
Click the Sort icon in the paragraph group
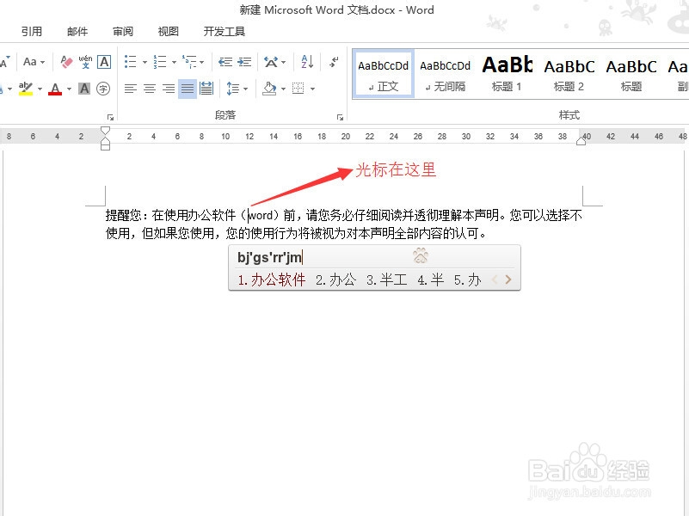coord(309,63)
